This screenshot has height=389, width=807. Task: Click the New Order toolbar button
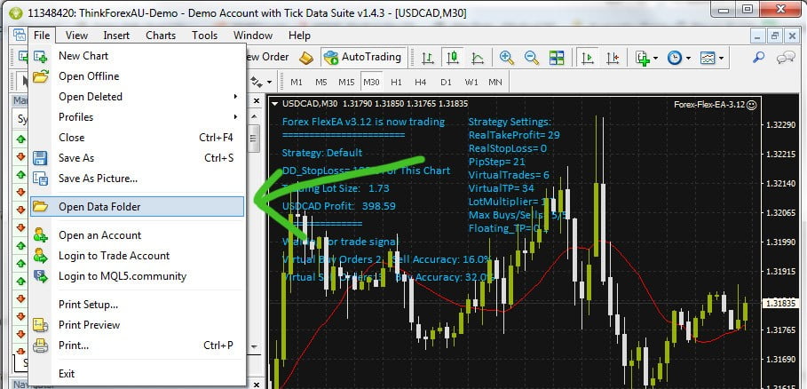coord(268,57)
